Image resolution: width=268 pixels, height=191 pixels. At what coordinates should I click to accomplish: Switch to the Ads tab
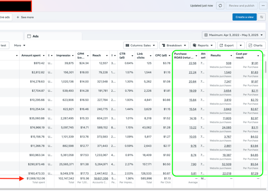53,36
